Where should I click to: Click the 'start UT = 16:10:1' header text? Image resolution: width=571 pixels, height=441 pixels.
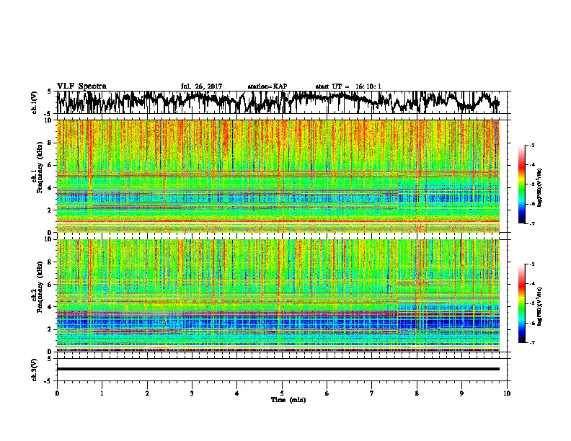tap(348, 86)
